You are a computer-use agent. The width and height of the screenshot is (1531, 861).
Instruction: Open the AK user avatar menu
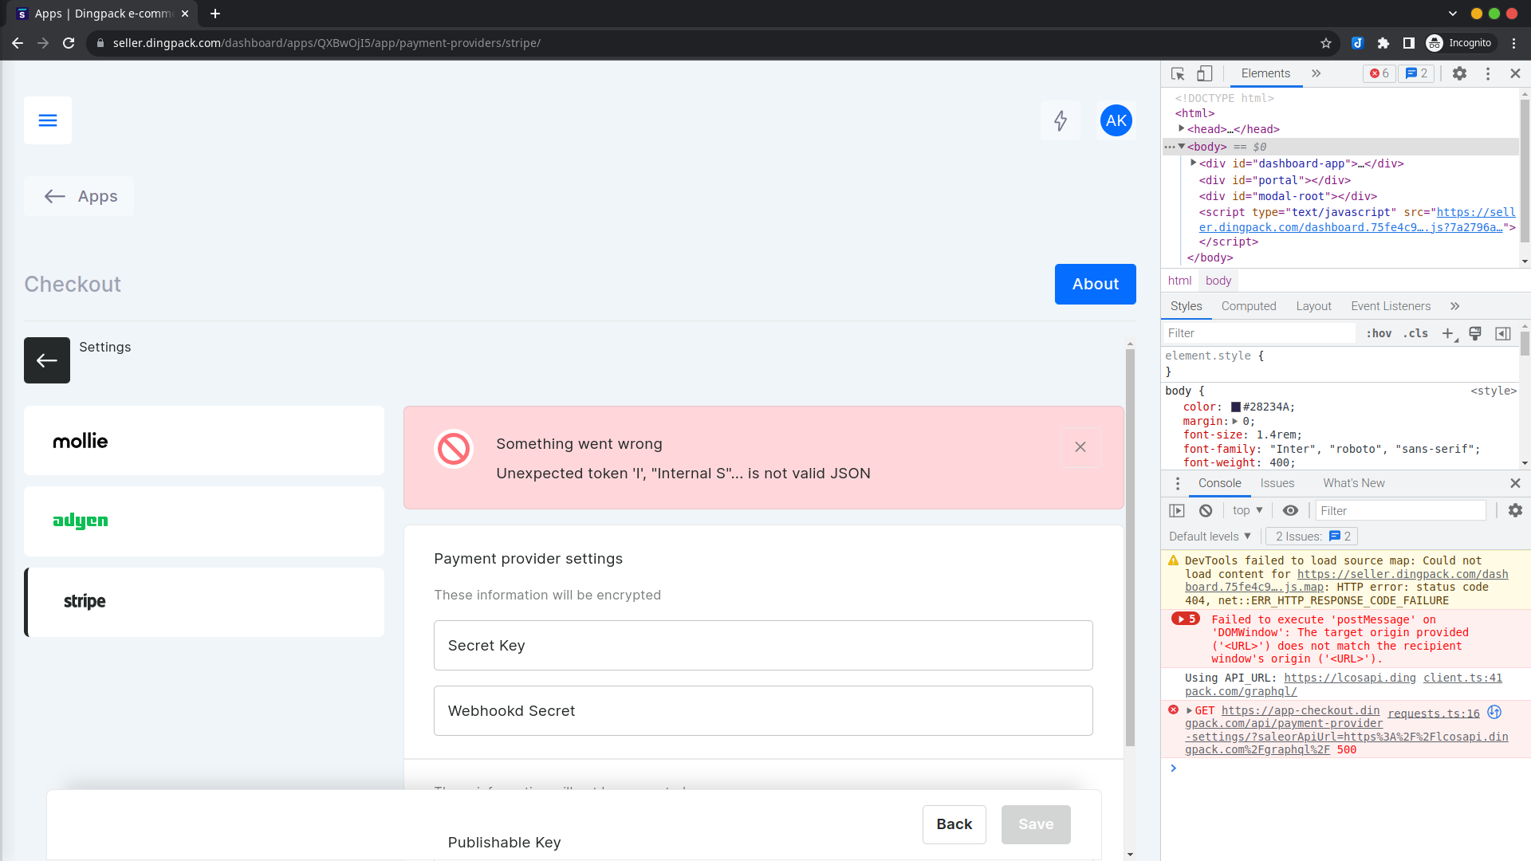(x=1116, y=120)
